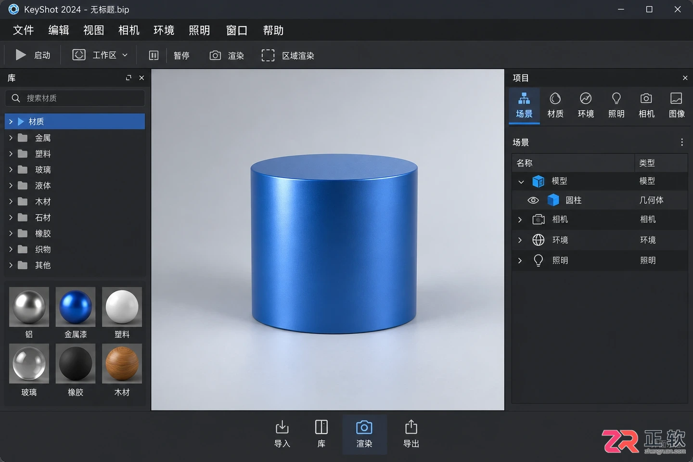693x462 pixels.
Task: Switch to the 场景 tab in project panel
Action: [524, 105]
